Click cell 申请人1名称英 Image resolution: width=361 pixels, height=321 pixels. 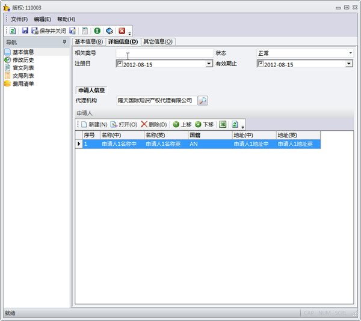(x=166, y=144)
